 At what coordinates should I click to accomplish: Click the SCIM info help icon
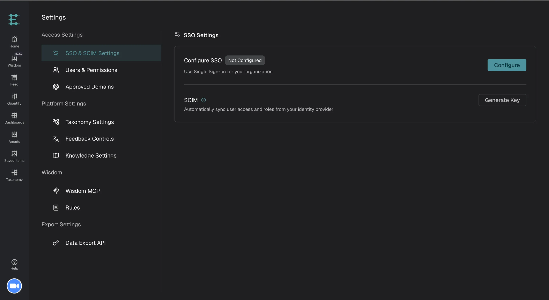pyautogui.click(x=203, y=100)
